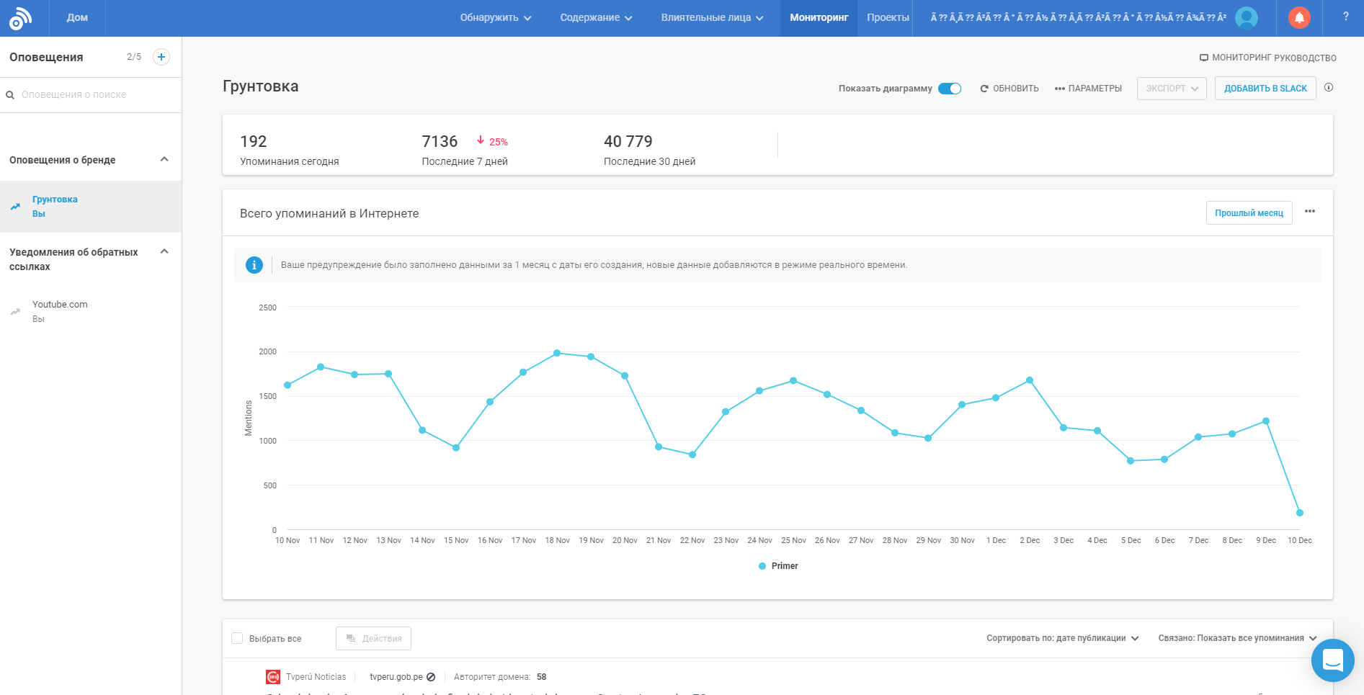Click the ДОБАВИТЬ В SLACK button
Screen dimensions: 1364x695
coord(1265,89)
